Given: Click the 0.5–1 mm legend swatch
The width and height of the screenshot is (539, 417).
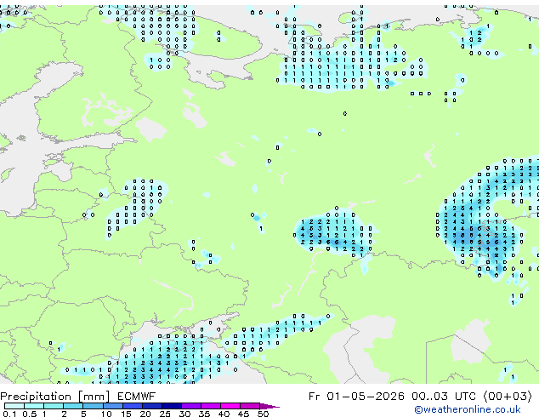Looking at the screenshot, I should [34, 406].
